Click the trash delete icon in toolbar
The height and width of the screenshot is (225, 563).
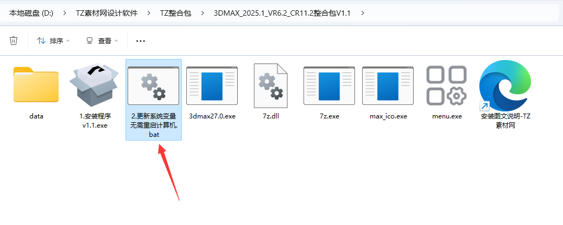tap(14, 41)
